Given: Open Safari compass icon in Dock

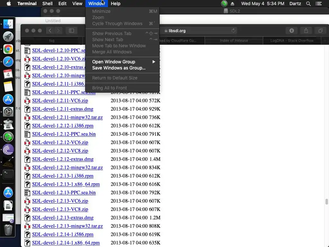Looking at the screenshot, I should click(8, 62).
